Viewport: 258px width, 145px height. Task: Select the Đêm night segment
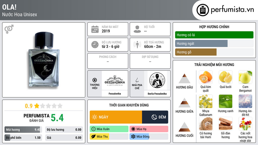pyautogui.click(x=155, y=117)
